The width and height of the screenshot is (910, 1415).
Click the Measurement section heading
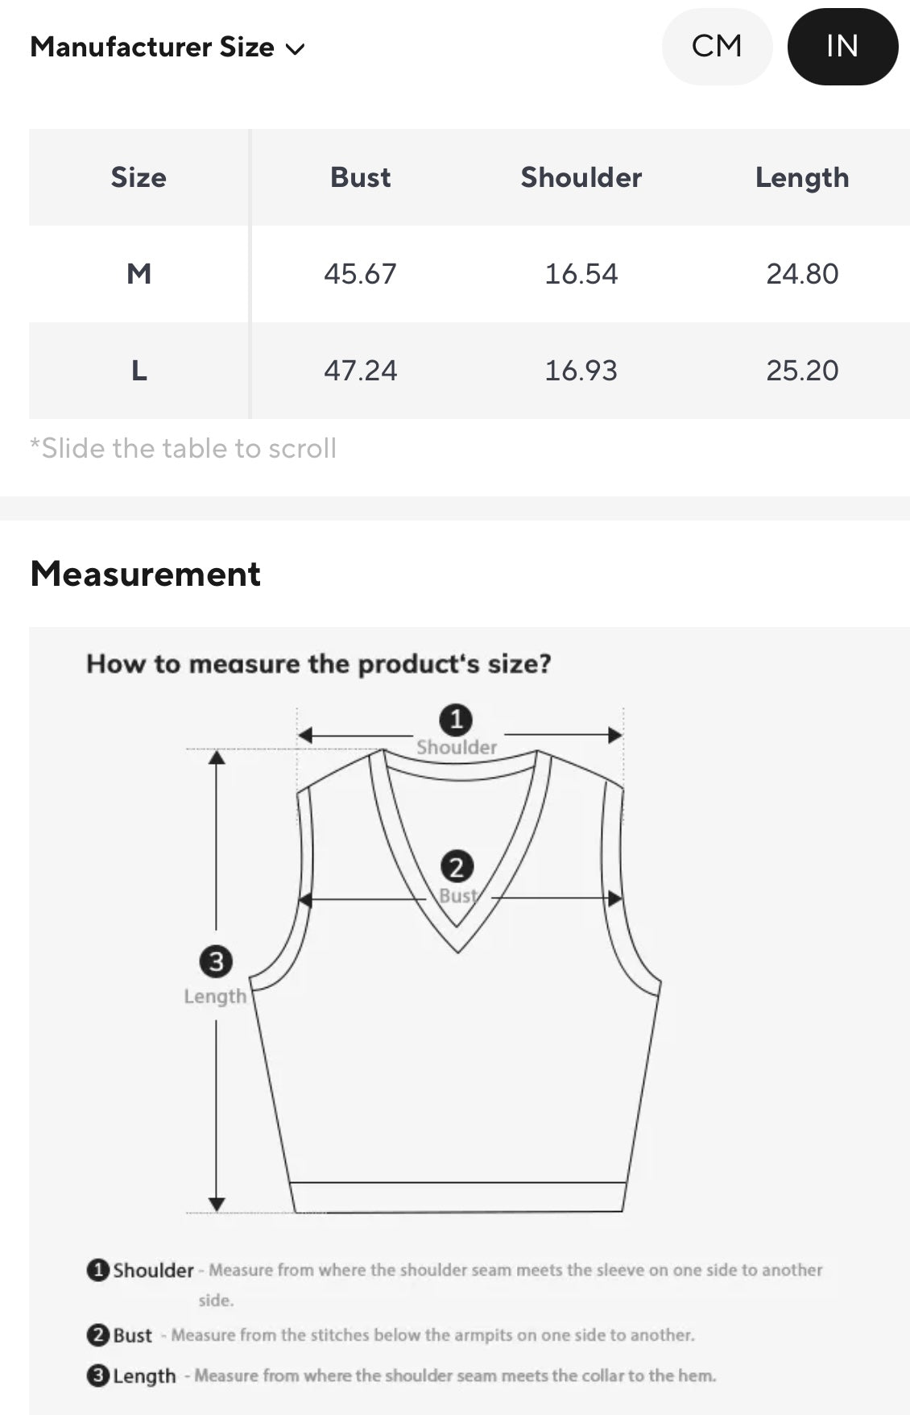[x=145, y=574]
